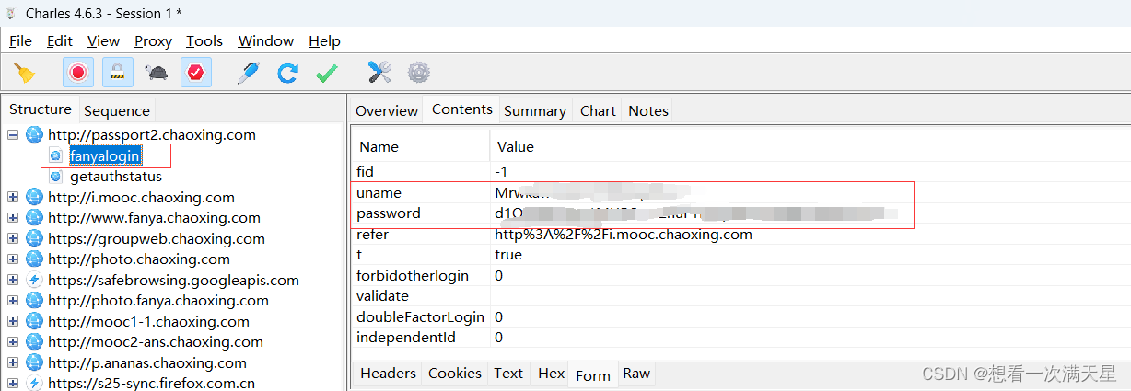Open the Overview tab
1131x391 pixels.
click(387, 110)
